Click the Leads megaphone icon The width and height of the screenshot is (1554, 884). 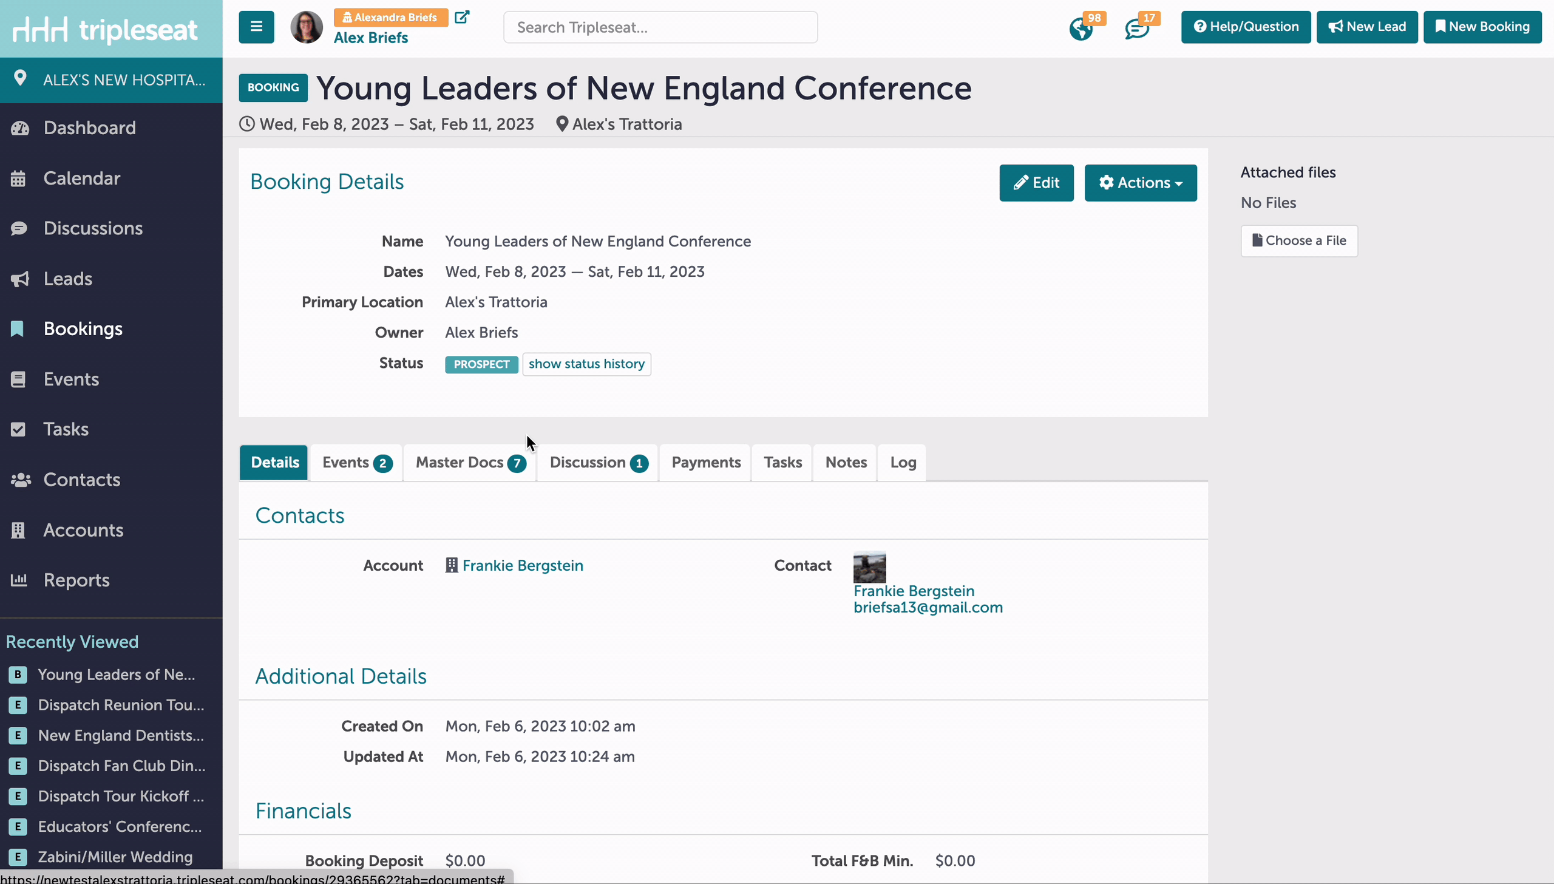click(19, 279)
